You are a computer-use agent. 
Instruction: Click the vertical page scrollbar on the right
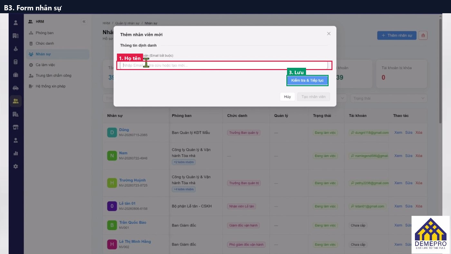[x=440, y=71]
